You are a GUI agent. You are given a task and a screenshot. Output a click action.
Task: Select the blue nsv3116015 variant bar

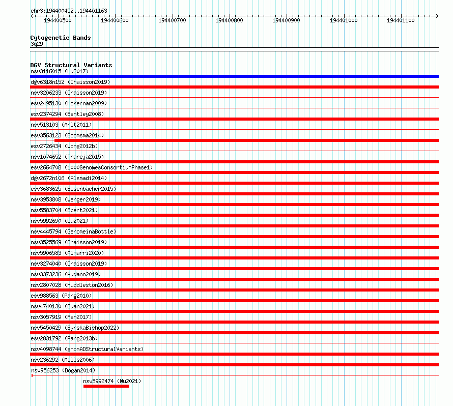[234, 76]
